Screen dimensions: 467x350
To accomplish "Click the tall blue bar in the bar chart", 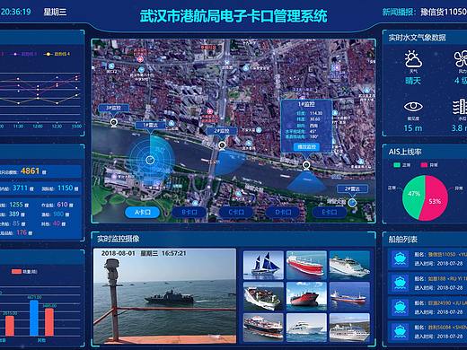I will pos(34,318).
